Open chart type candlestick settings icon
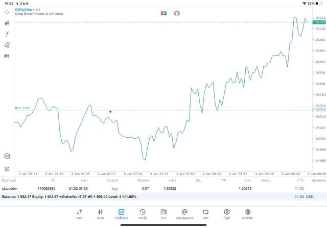Screen dimensions: 327x228 point(7,23)
